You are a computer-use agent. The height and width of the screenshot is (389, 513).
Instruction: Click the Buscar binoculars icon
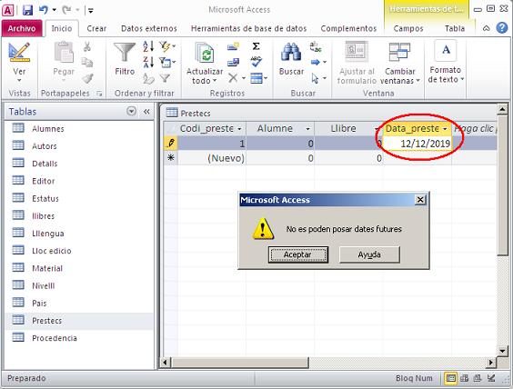tap(291, 53)
